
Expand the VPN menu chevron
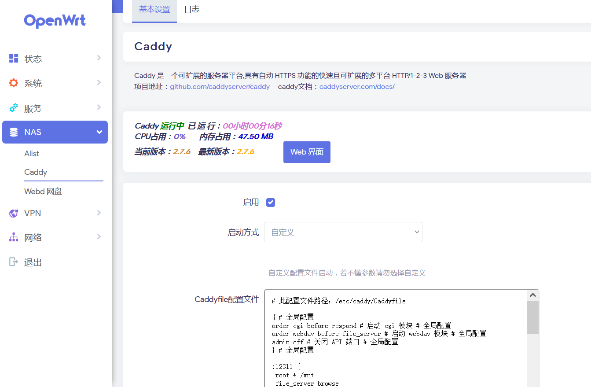(99, 213)
